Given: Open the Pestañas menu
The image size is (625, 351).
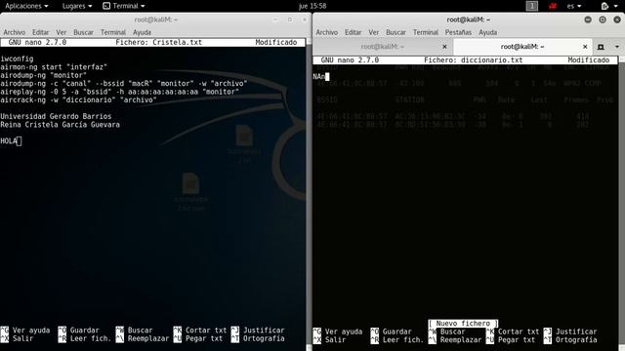Looking at the screenshot, I should [x=458, y=32].
